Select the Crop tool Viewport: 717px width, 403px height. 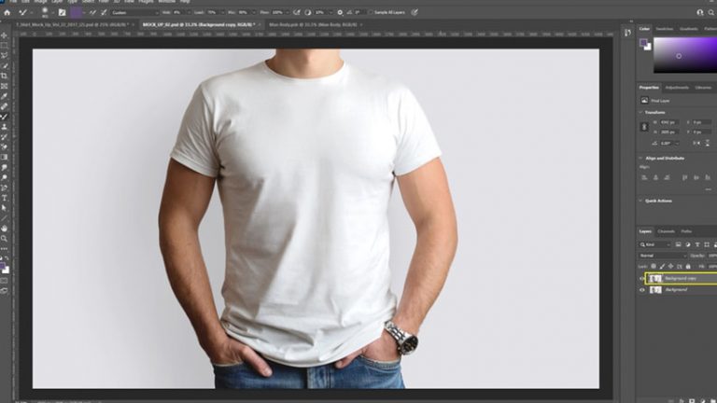(4, 76)
